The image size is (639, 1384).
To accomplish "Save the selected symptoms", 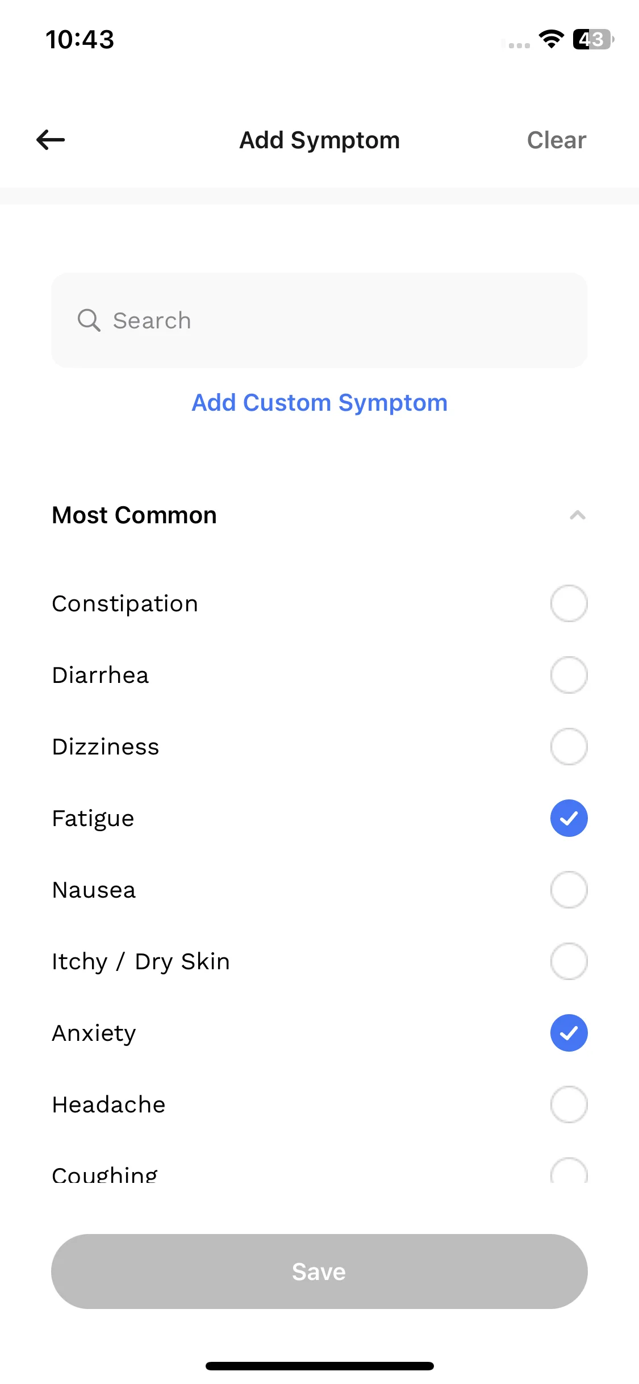I will [319, 1272].
